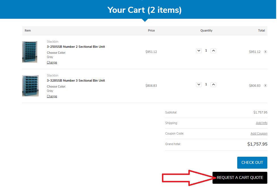Viewport: 277px width, 190px height.
Task: Change color for 3-250SSB bin unit
Action: click(x=52, y=62)
